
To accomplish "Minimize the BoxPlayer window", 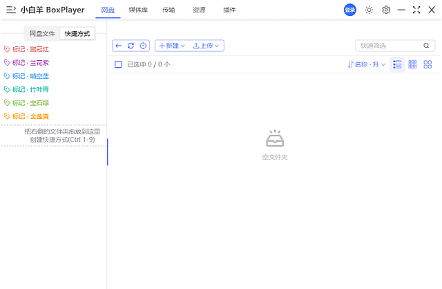I will 401,10.
